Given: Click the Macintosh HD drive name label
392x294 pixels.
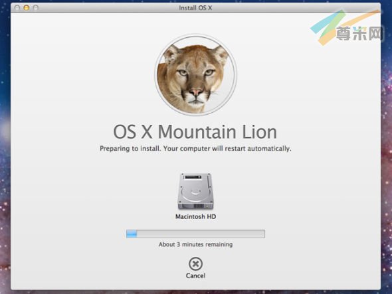Looking at the screenshot, I should coord(195,216).
